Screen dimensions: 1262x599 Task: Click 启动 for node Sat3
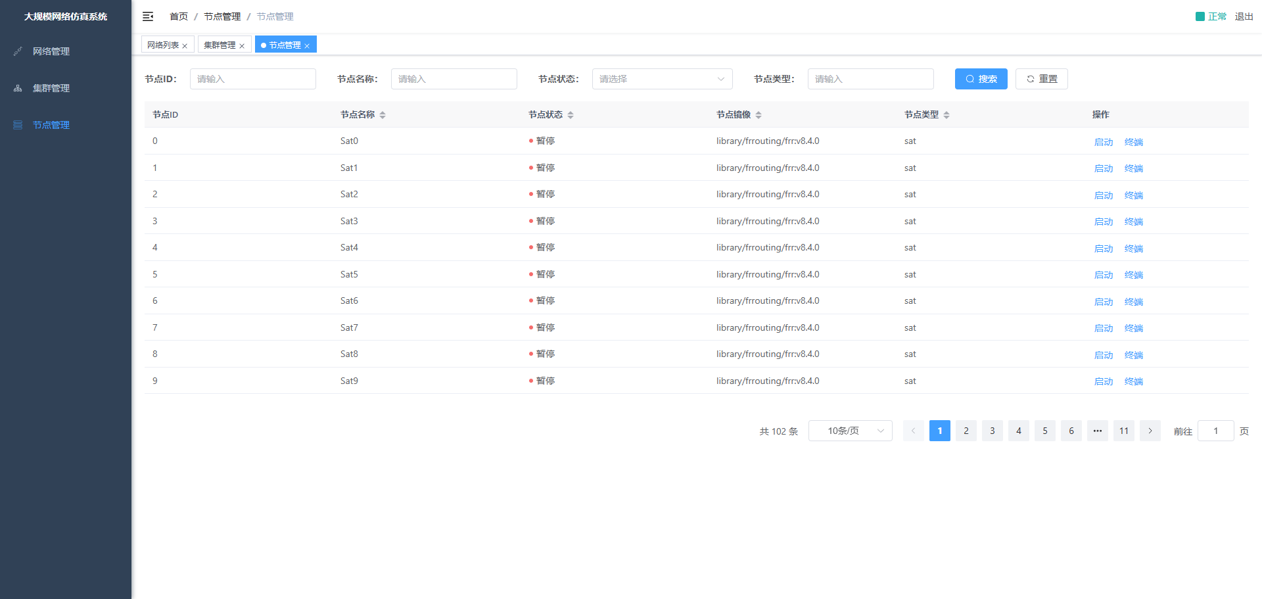point(1103,222)
